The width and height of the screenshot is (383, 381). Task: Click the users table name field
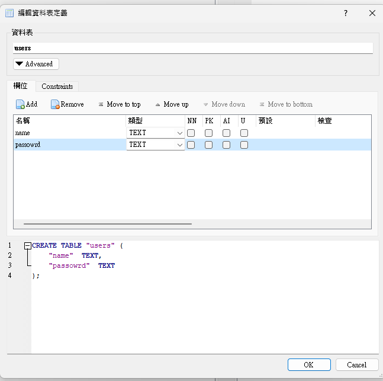pos(193,48)
